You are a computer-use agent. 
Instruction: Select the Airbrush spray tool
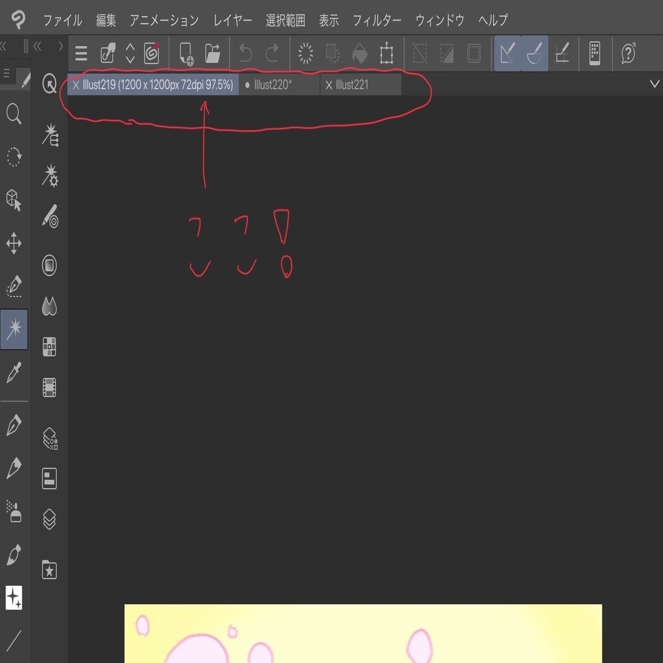tap(14, 511)
